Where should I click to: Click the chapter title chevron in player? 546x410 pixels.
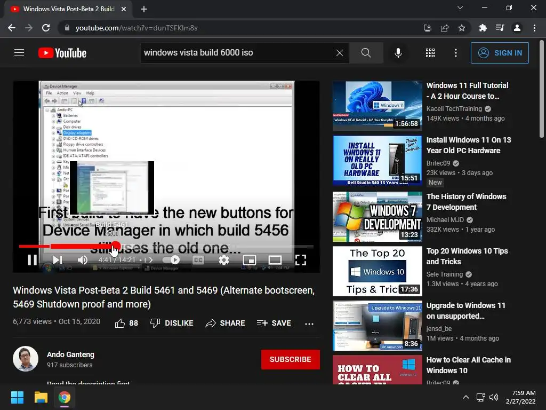pos(151,260)
